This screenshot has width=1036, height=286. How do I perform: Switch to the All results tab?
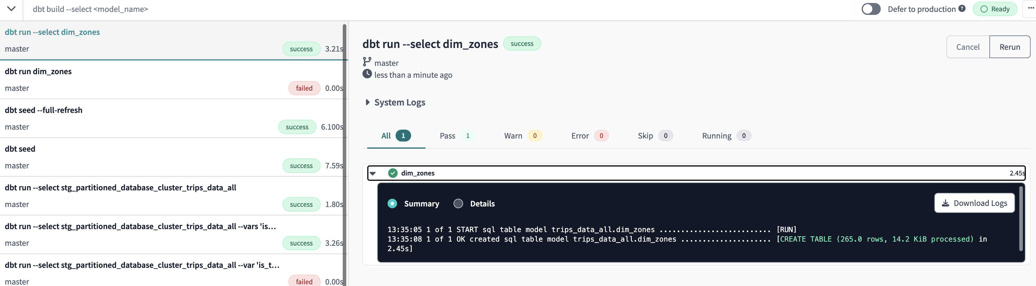396,136
